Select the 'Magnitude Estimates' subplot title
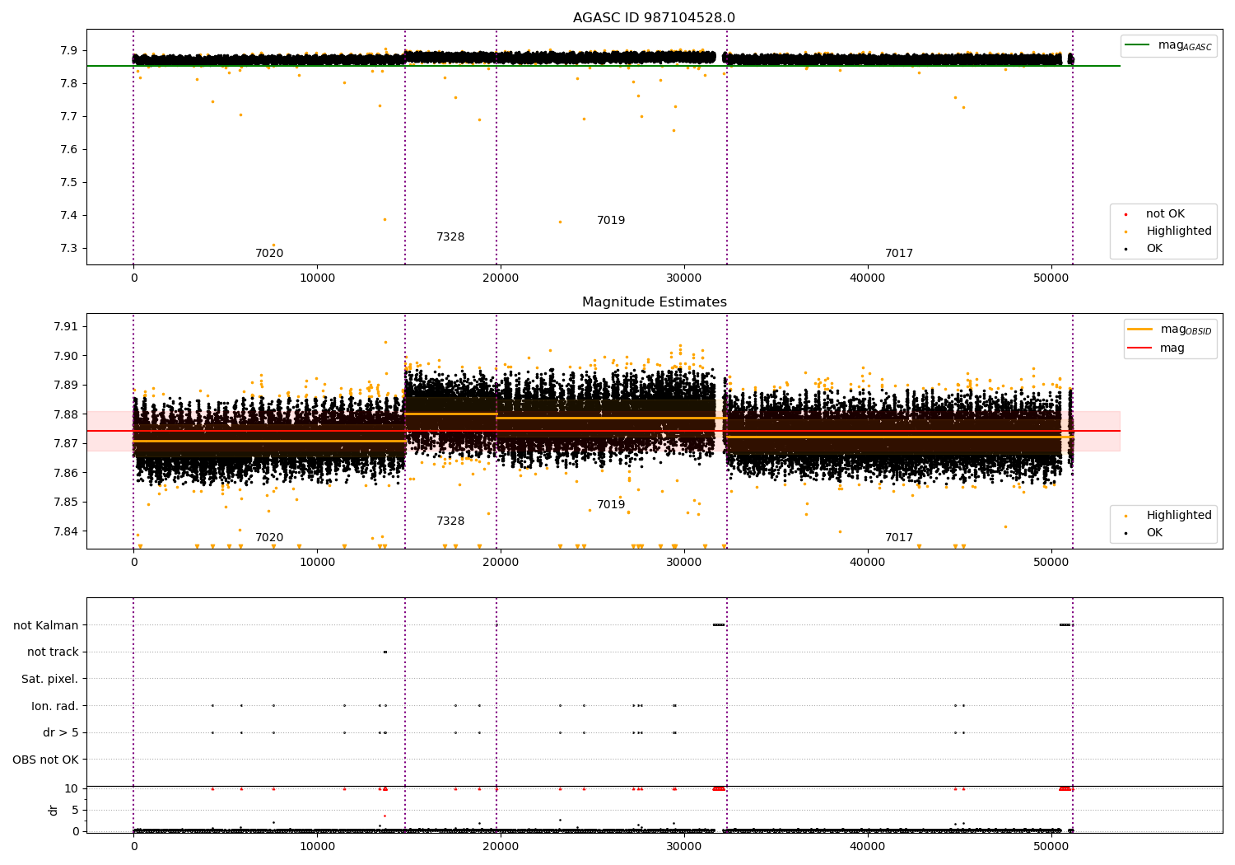The height and width of the screenshot is (865, 1235). [654, 302]
